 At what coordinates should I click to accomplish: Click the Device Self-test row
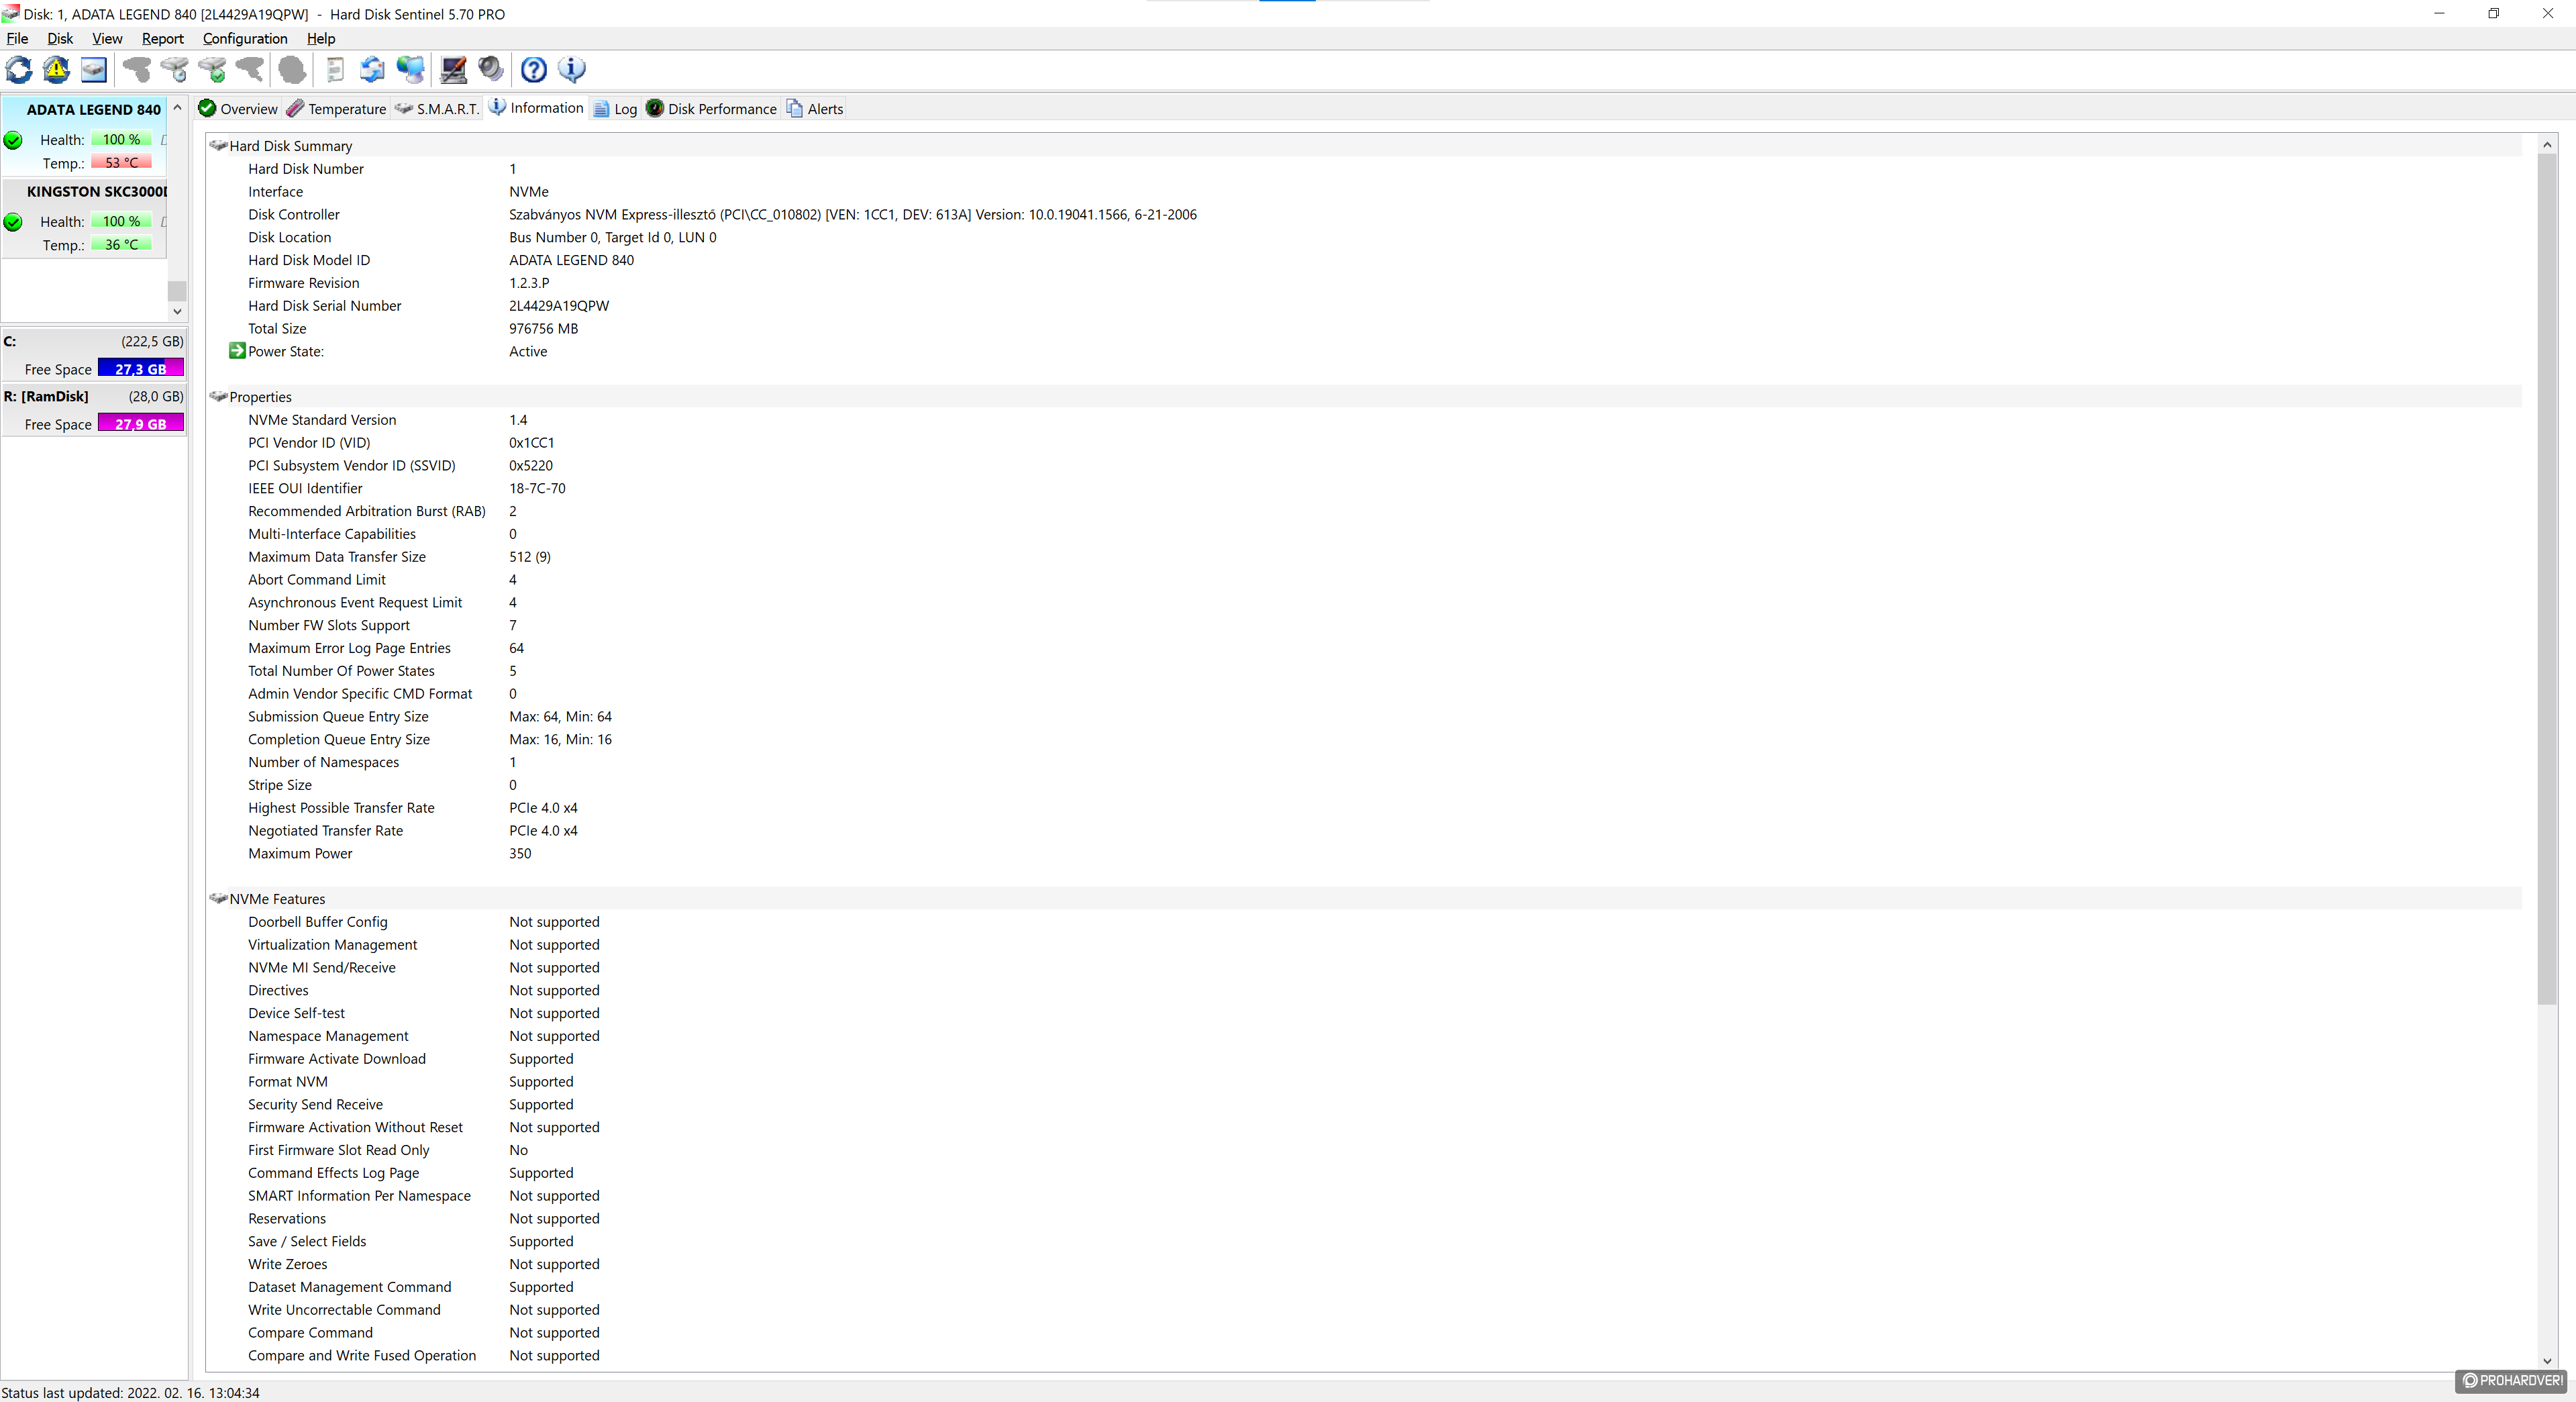point(1365,1014)
